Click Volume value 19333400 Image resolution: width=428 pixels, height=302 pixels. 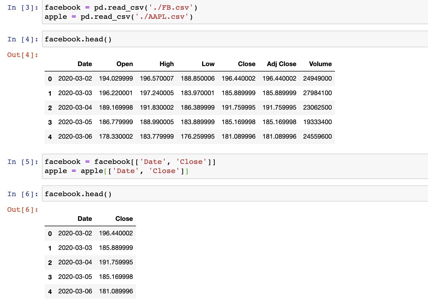pyautogui.click(x=318, y=122)
